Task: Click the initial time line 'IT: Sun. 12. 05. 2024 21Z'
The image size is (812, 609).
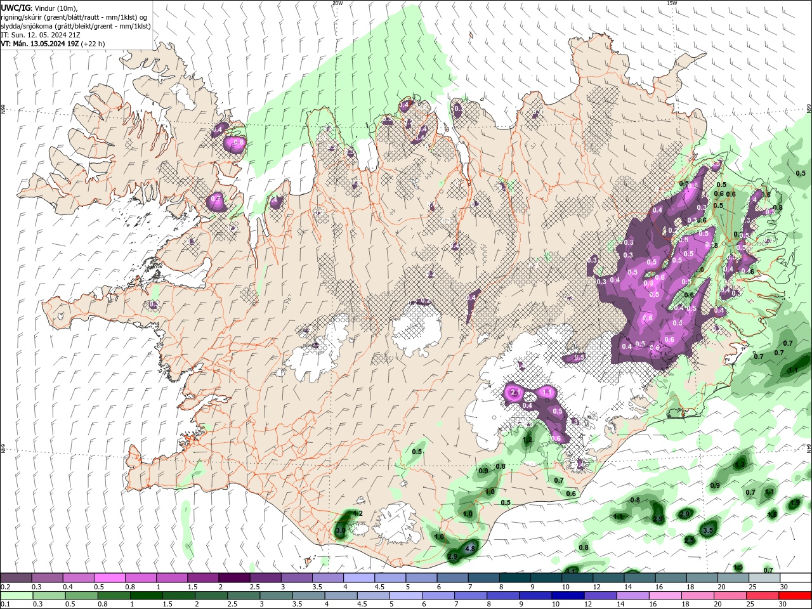Action: pos(39,35)
